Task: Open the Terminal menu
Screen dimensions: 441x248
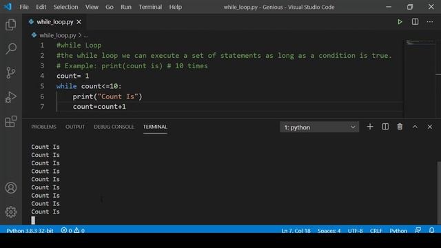Action: click(x=150, y=7)
